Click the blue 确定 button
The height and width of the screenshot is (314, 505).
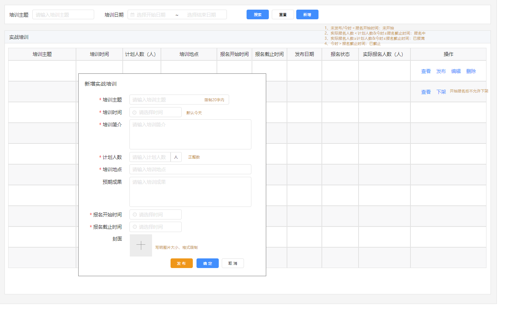click(208, 263)
